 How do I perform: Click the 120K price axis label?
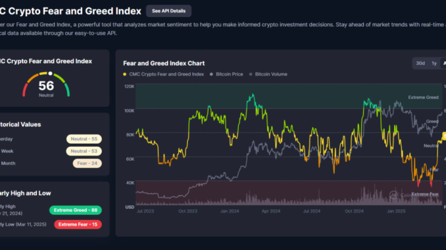click(129, 86)
